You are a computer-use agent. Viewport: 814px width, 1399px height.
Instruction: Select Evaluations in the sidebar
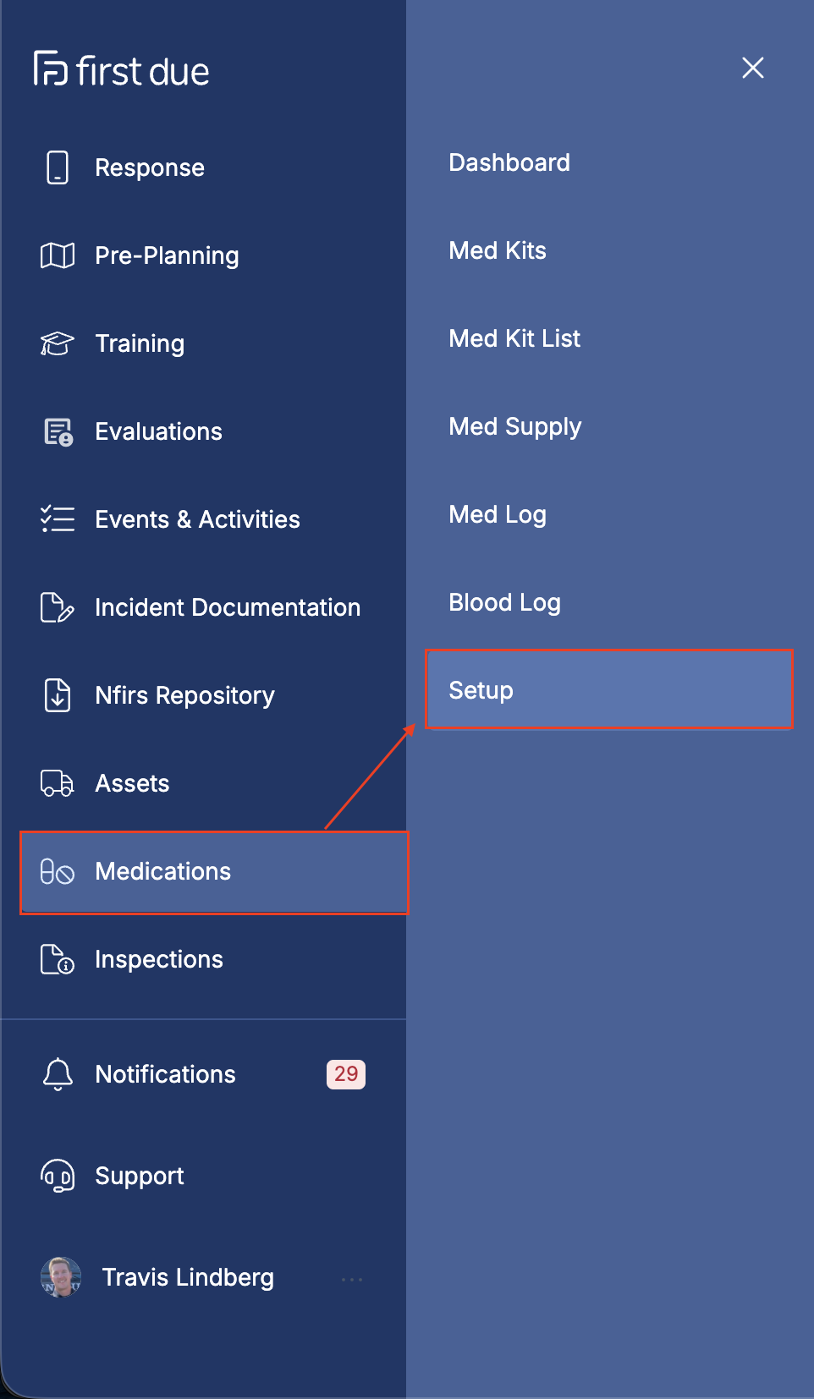tap(158, 431)
